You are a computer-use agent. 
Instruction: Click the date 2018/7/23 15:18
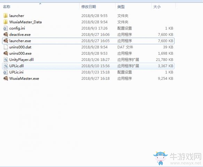click(x=95, y=72)
